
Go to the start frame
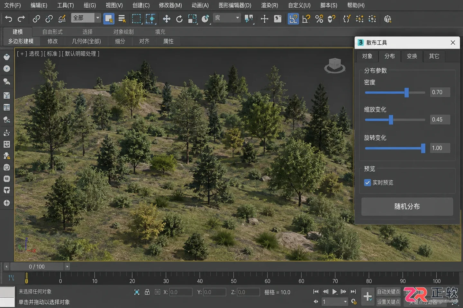316,292
